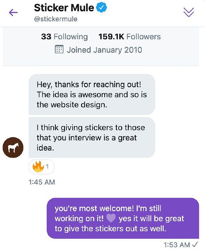Click the 1:53 AM timestamp
Image resolution: width=205 pixels, height=251 pixels.
(177, 245)
